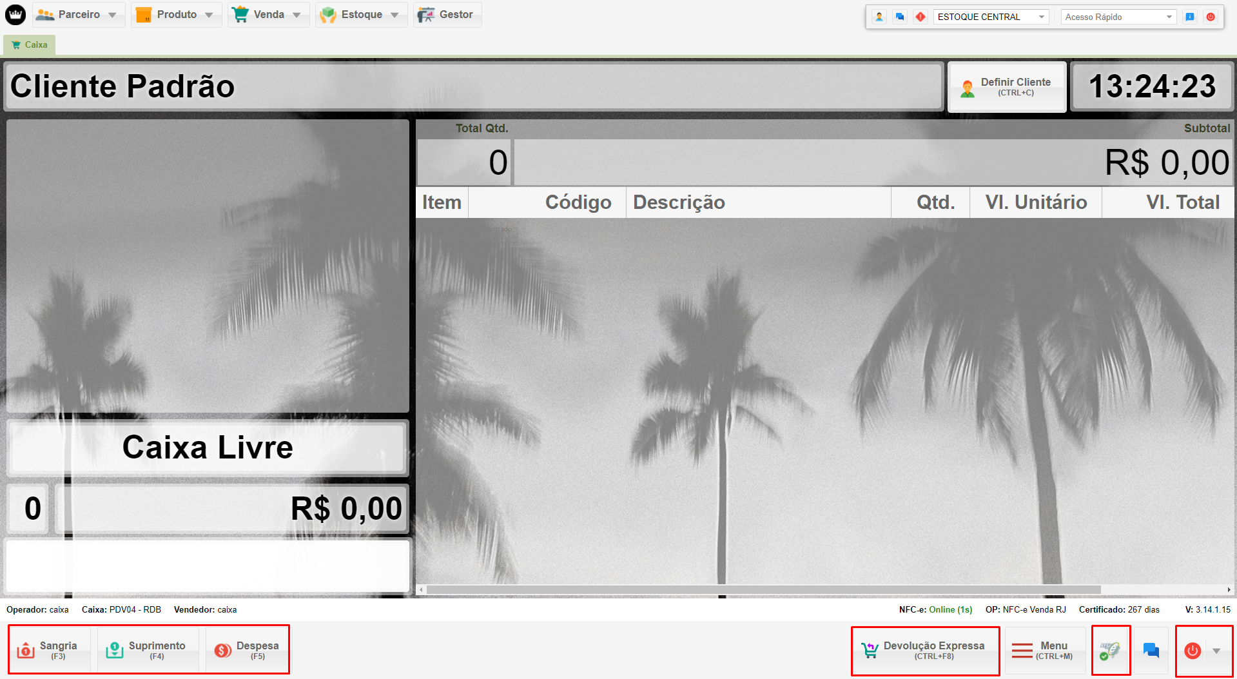The height and width of the screenshot is (679, 1237).
Task: Click the crown logo icon at top left
Action: pos(15,14)
